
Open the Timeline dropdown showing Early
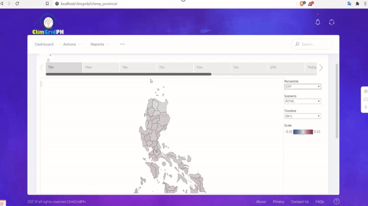pos(303,116)
